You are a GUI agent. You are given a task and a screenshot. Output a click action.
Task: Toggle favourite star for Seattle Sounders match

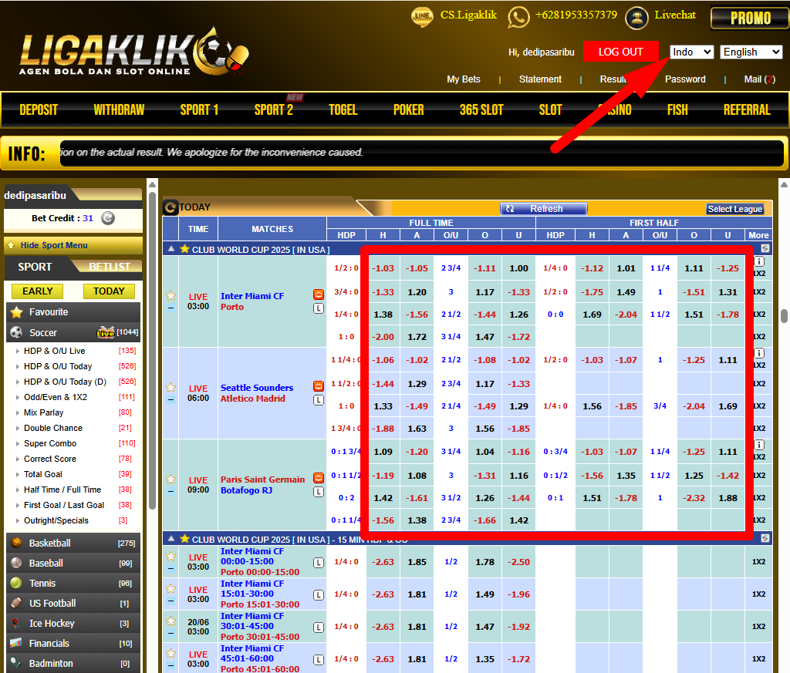pos(171,388)
